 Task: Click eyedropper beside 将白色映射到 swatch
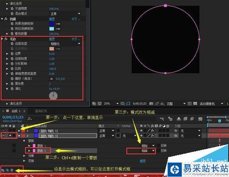(x=58, y=29)
